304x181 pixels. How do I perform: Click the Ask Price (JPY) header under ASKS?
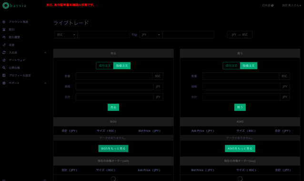click(x=203, y=131)
